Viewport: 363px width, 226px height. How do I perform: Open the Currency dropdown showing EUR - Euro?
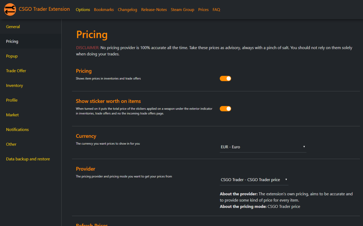(x=263, y=147)
